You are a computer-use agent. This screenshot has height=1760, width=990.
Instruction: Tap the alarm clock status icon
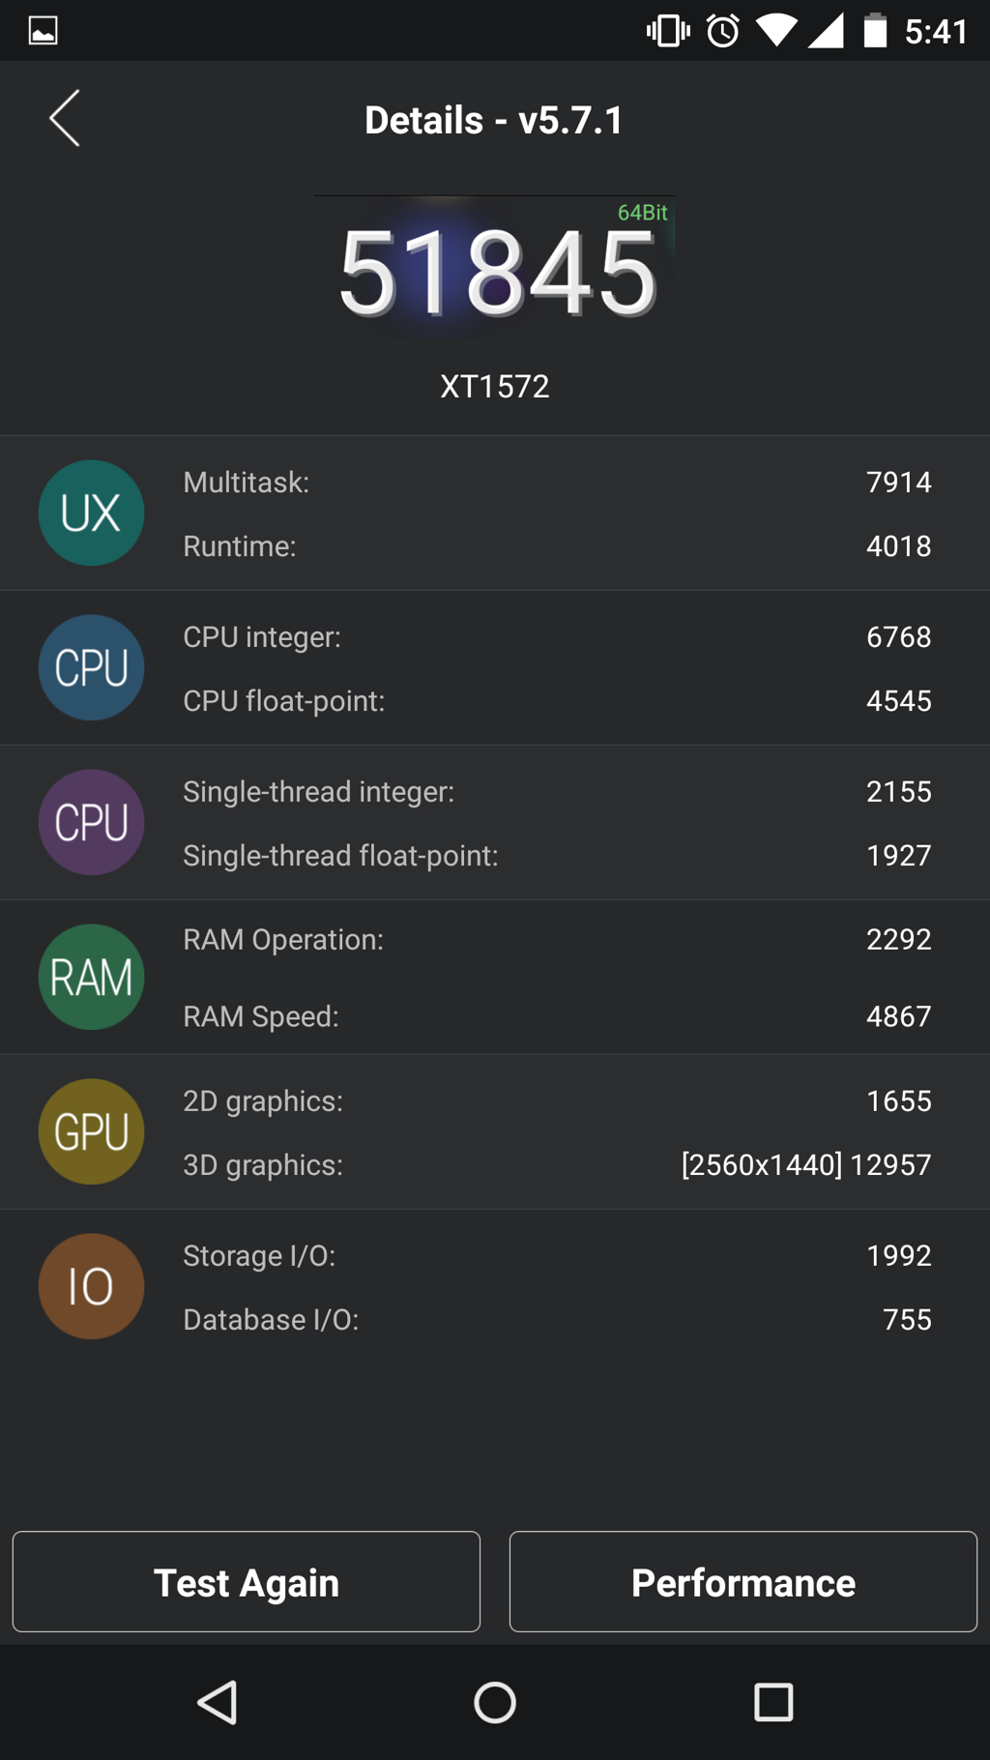coord(723,31)
